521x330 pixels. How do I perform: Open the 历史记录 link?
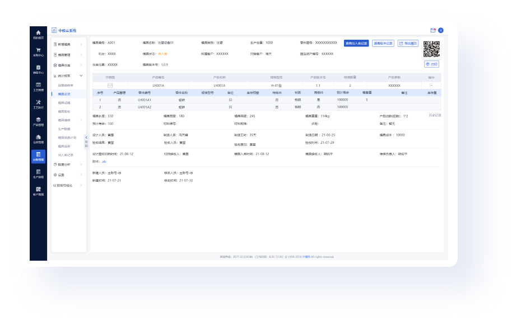[x=435, y=115]
